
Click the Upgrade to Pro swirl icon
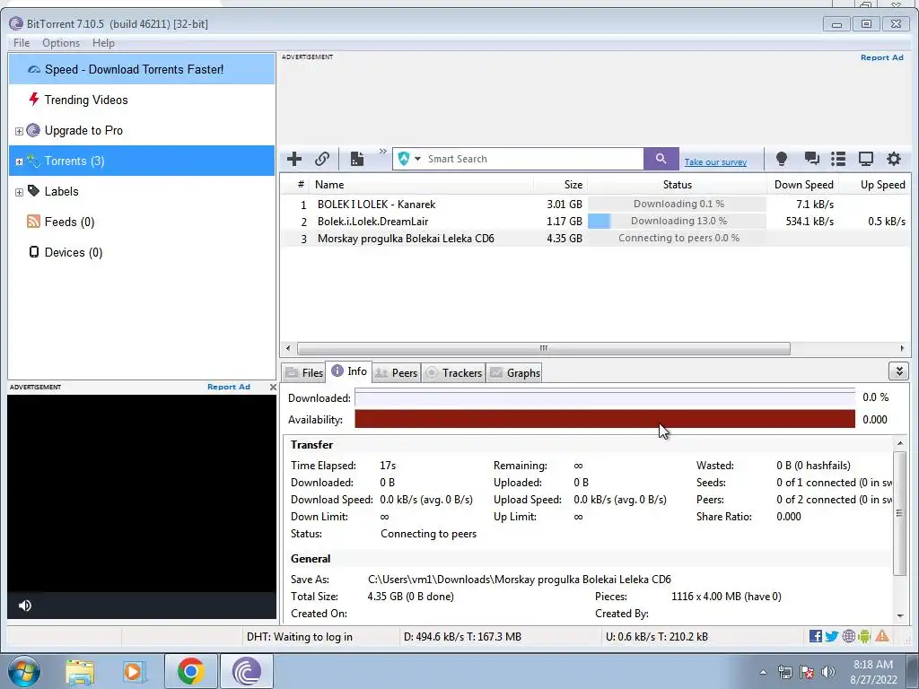(33, 130)
